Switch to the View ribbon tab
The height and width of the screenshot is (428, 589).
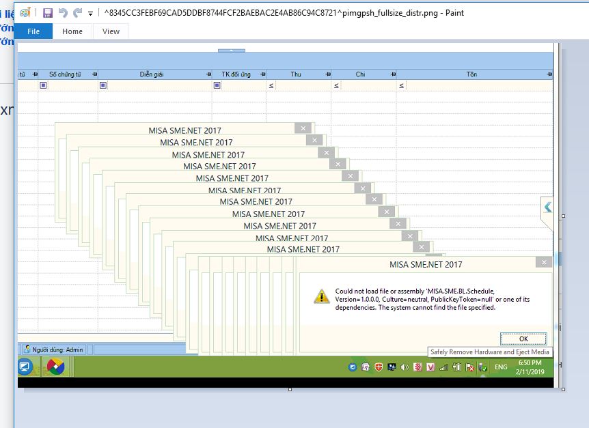111,31
